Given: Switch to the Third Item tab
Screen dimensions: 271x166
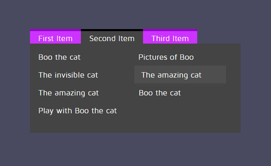Looking at the screenshot, I should pyautogui.click(x=170, y=39).
